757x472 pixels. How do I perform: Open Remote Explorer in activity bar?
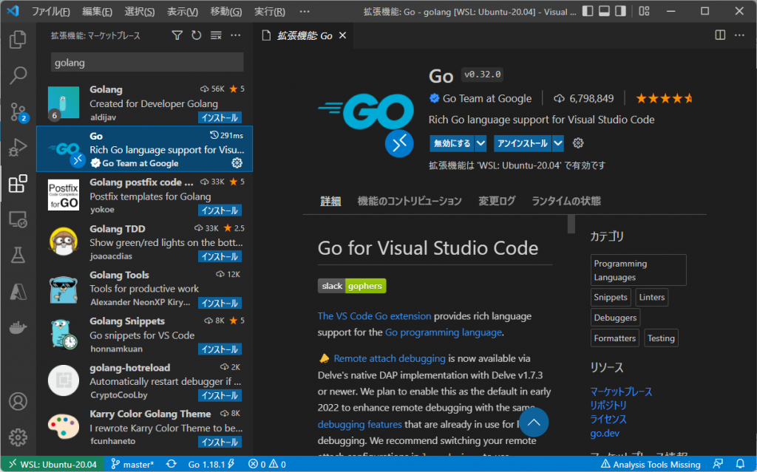click(18, 219)
